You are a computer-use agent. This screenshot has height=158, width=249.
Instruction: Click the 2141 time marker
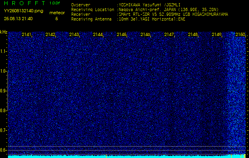tap(27, 34)
